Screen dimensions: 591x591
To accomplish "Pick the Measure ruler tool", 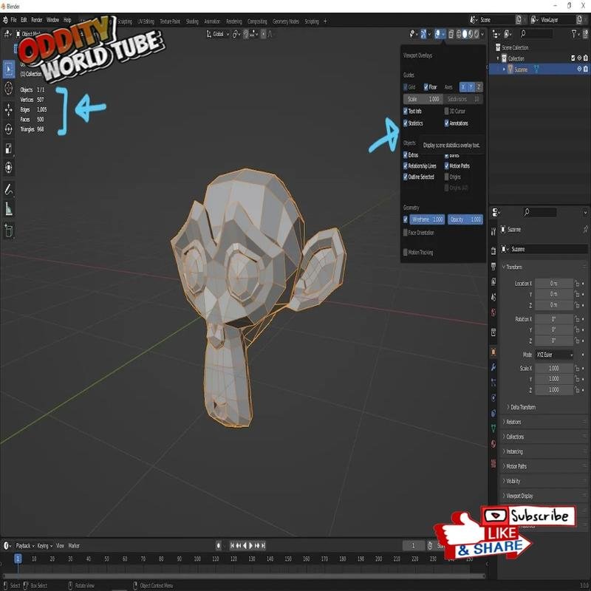I will (x=9, y=208).
